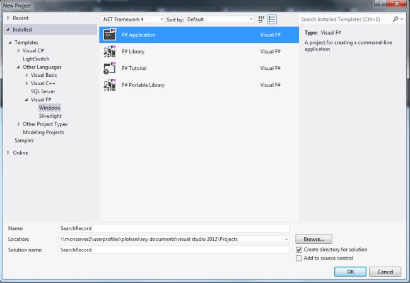Collapse the Visual F# node
Image resolution: width=410 pixels, height=283 pixels.
[26, 100]
